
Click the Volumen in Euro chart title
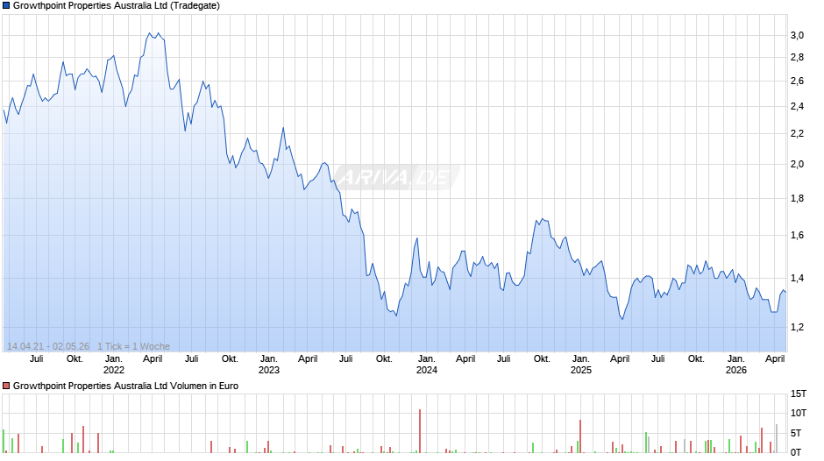[125, 386]
